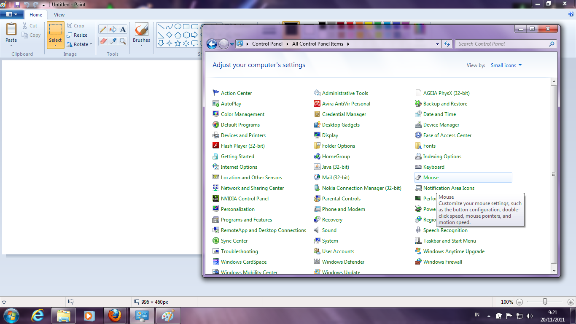576x324 pixels.
Task: Pick the Right triangle shape in Paint
Action: coord(161,35)
